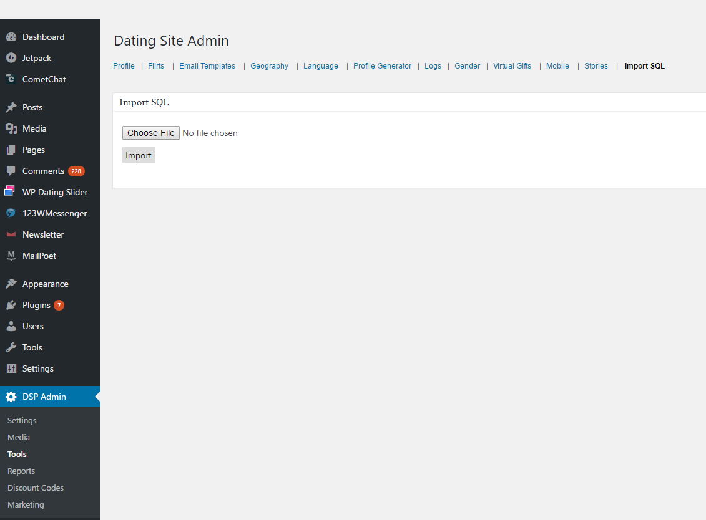Open the DSP Admin menu label
The image size is (706, 520).
(44, 397)
